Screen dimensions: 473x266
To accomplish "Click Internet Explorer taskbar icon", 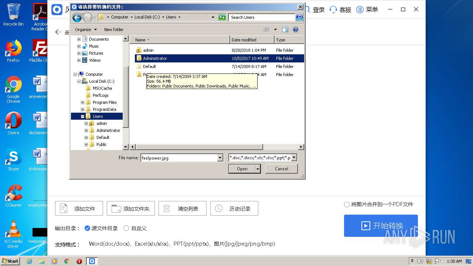I will coord(30,261).
